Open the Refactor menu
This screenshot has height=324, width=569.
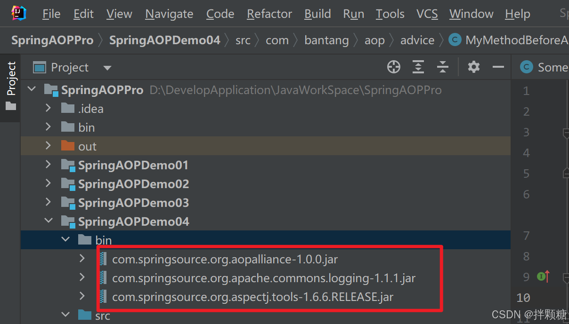pyautogui.click(x=269, y=14)
